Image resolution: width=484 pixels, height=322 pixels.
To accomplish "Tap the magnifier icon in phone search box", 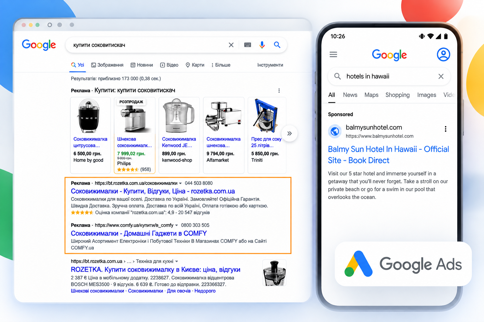I will point(337,76).
